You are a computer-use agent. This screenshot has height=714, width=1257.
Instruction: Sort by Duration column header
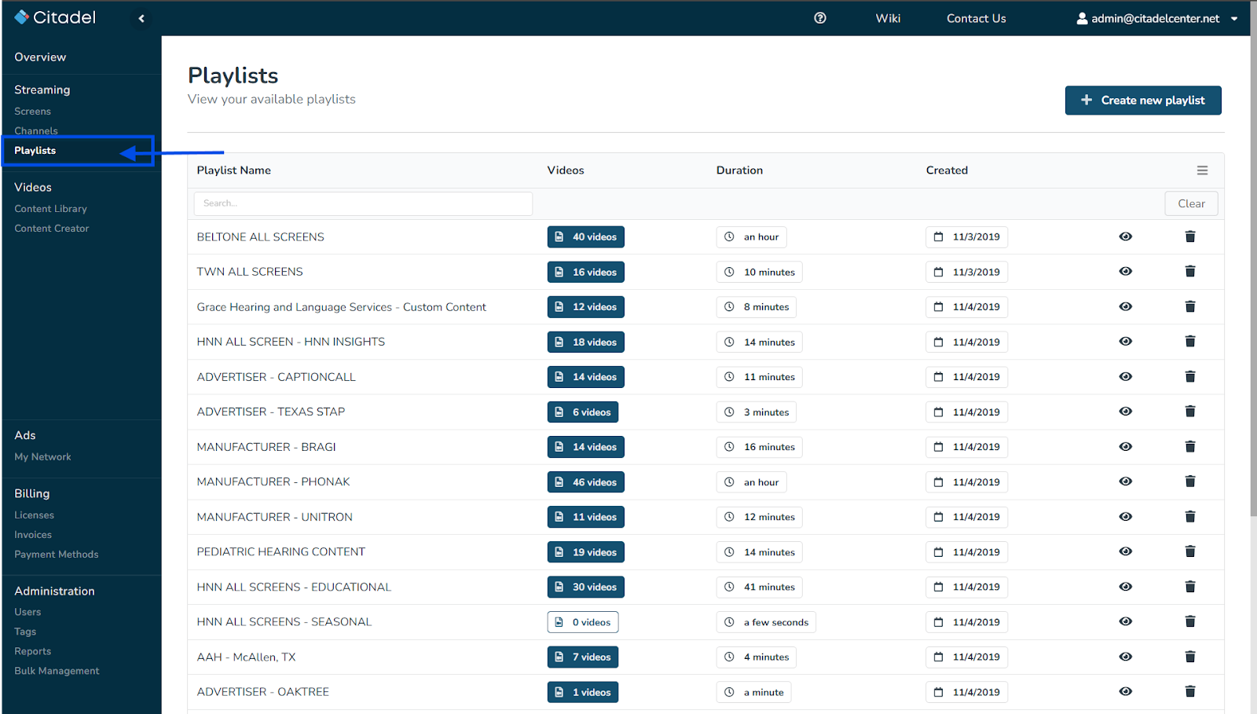(x=739, y=170)
